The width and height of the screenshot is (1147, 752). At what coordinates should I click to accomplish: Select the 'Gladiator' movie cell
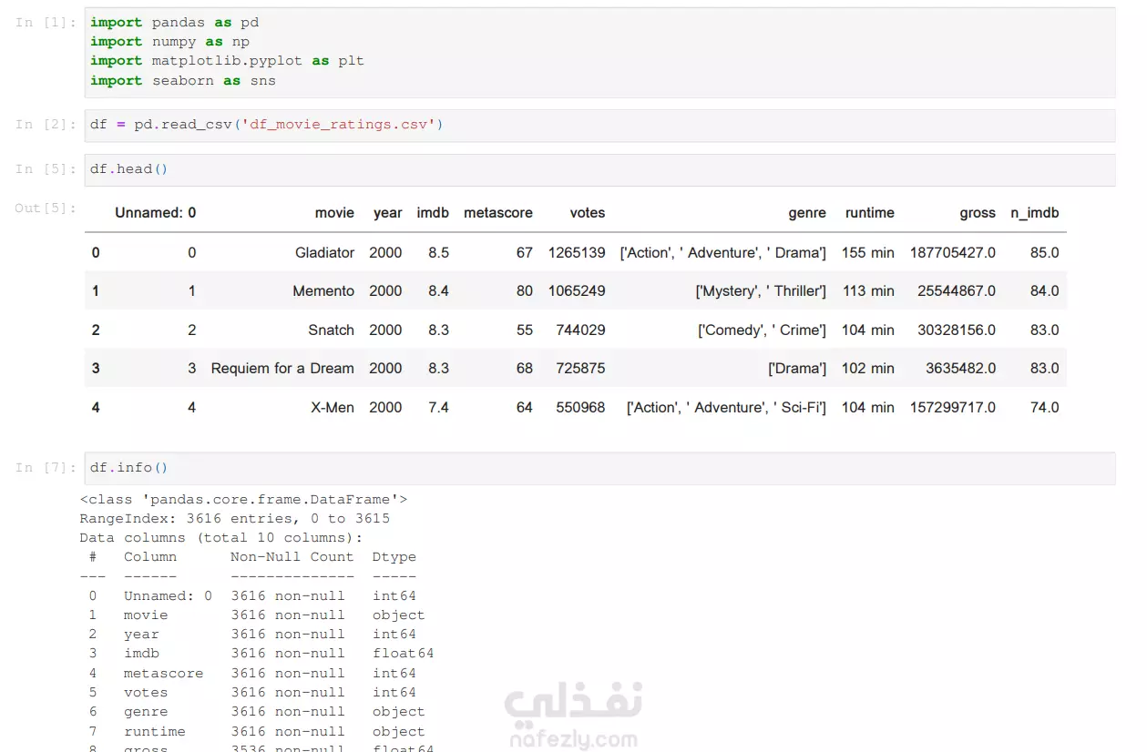coord(325,252)
